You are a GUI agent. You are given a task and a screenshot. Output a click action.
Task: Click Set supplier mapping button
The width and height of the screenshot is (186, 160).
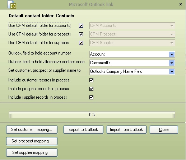[x=32, y=152]
